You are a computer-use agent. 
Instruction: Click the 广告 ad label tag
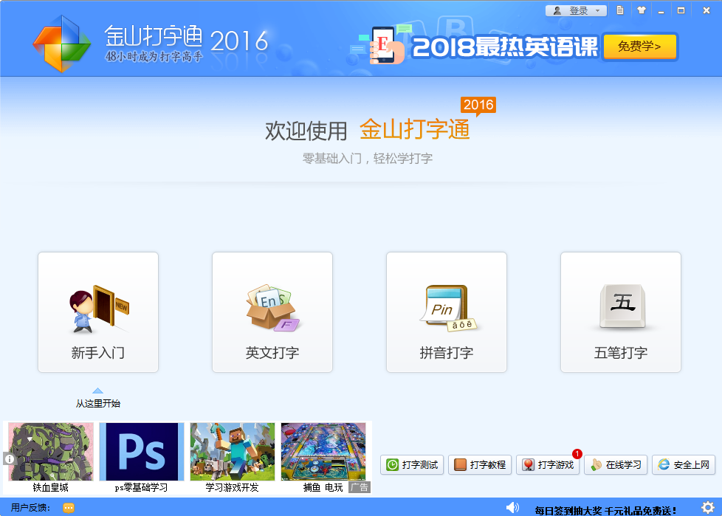click(x=360, y=487)
